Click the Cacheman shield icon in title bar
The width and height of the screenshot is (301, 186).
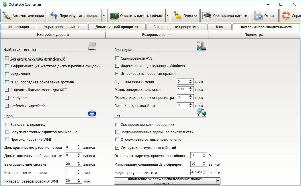click(5, 4)
